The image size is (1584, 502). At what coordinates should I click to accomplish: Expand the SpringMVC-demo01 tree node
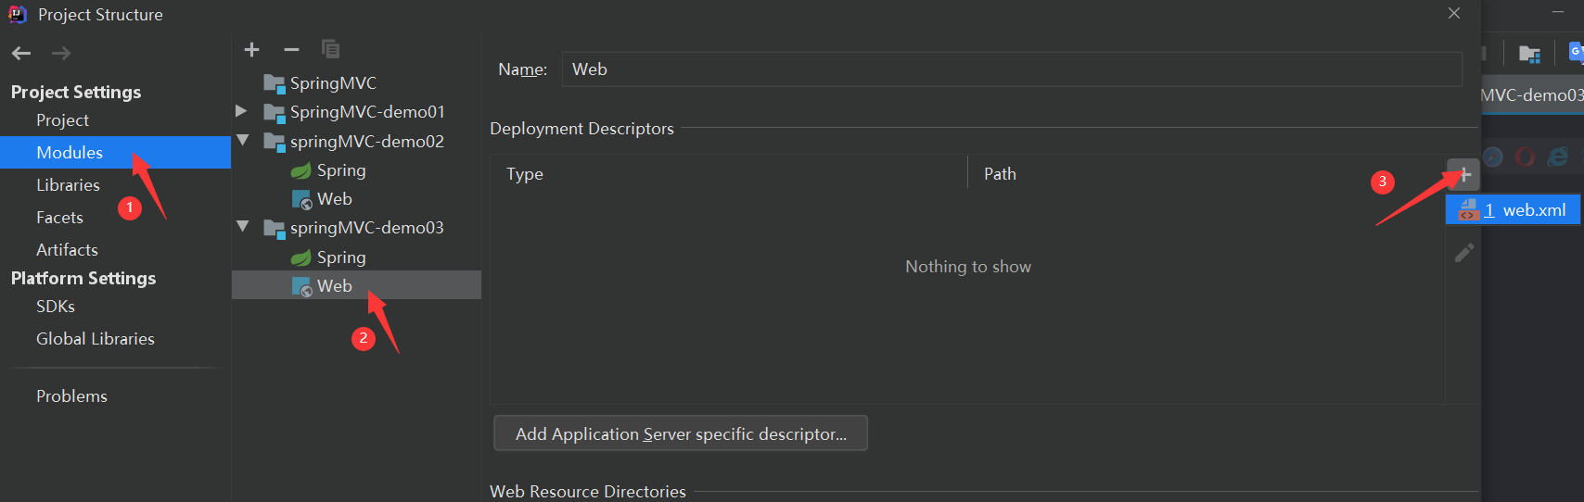pyautogui.click(x=241, y=111)
